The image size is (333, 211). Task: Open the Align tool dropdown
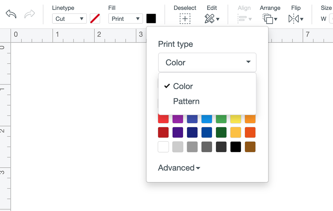244,19
